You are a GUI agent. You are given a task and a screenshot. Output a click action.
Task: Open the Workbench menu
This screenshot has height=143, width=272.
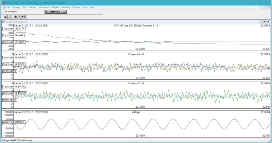[44, 7]
